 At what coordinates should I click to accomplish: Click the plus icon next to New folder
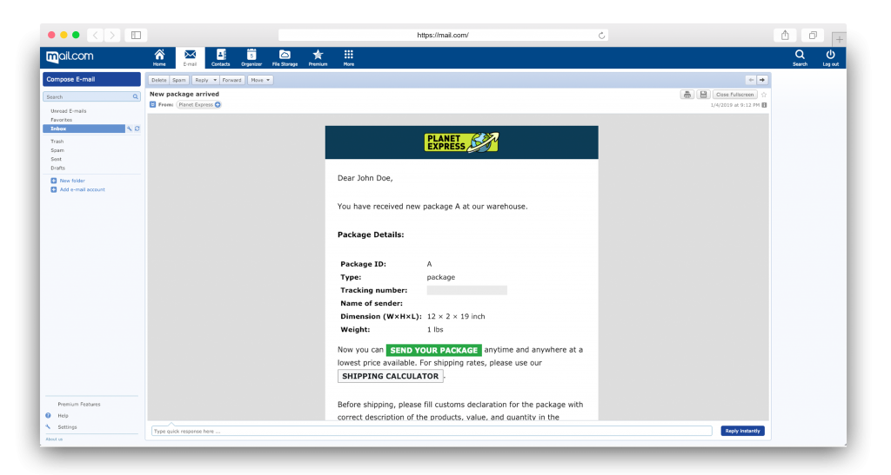(53, 181)
